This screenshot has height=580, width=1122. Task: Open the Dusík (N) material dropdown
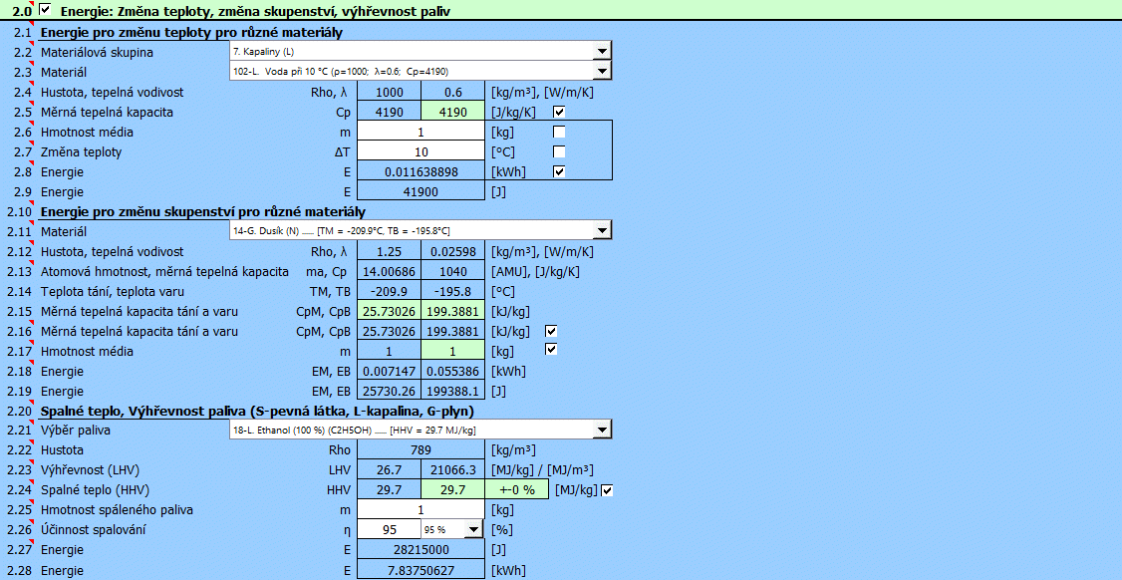tap(601, 231)
